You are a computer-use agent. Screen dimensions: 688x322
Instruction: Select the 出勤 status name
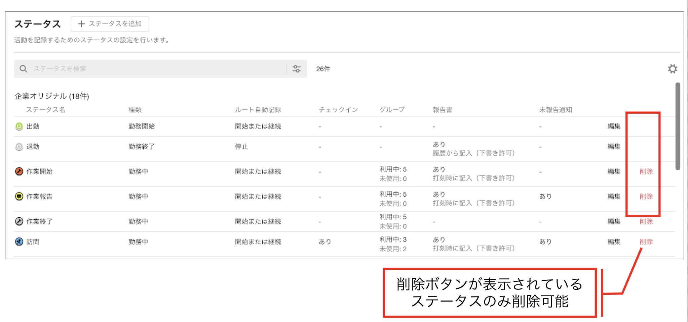[33, 126]
